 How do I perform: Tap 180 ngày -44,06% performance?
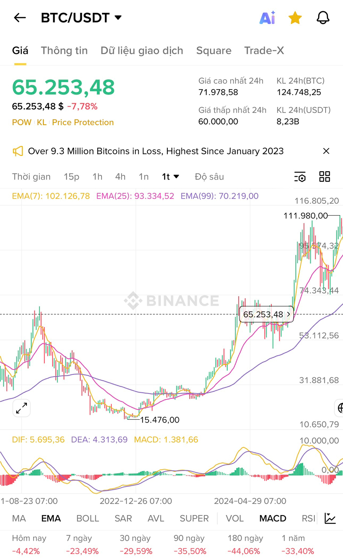coord(245,544)
